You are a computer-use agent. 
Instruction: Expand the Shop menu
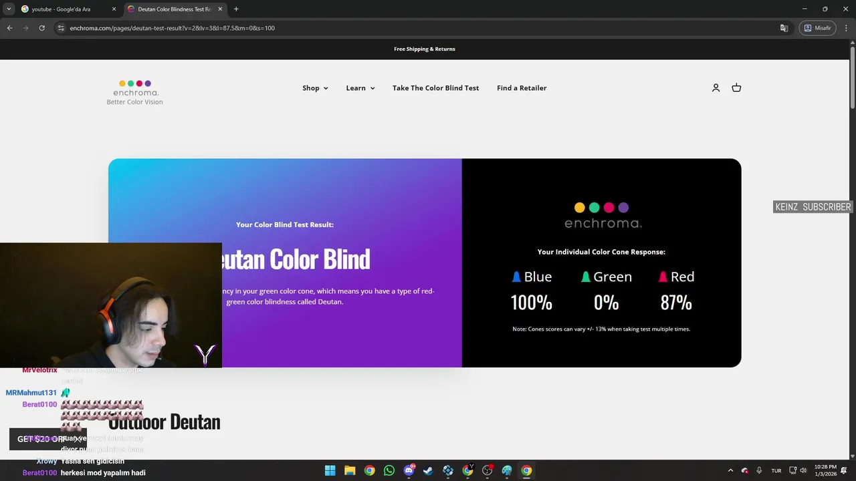click(x=315, y=88)
